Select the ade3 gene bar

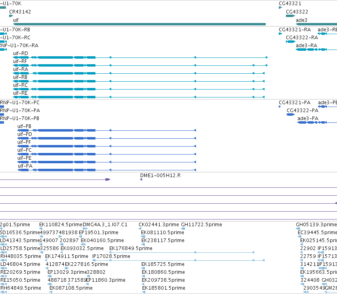tap(316, 24)
